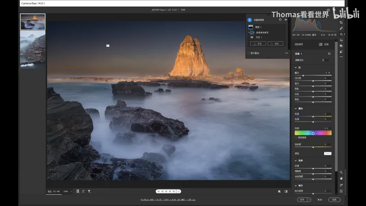Select the misty village thumbnail in filmstrip
The image size is (366, 206).
pos(33,50)
